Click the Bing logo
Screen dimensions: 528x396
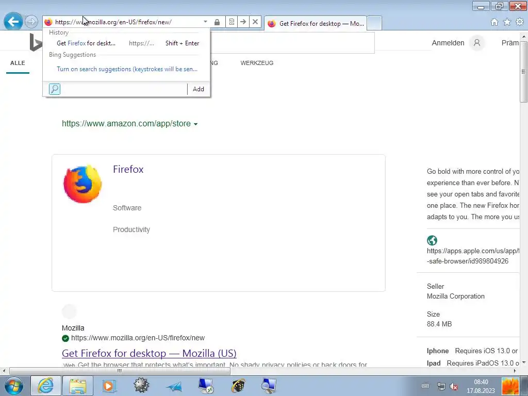(36, 42)
